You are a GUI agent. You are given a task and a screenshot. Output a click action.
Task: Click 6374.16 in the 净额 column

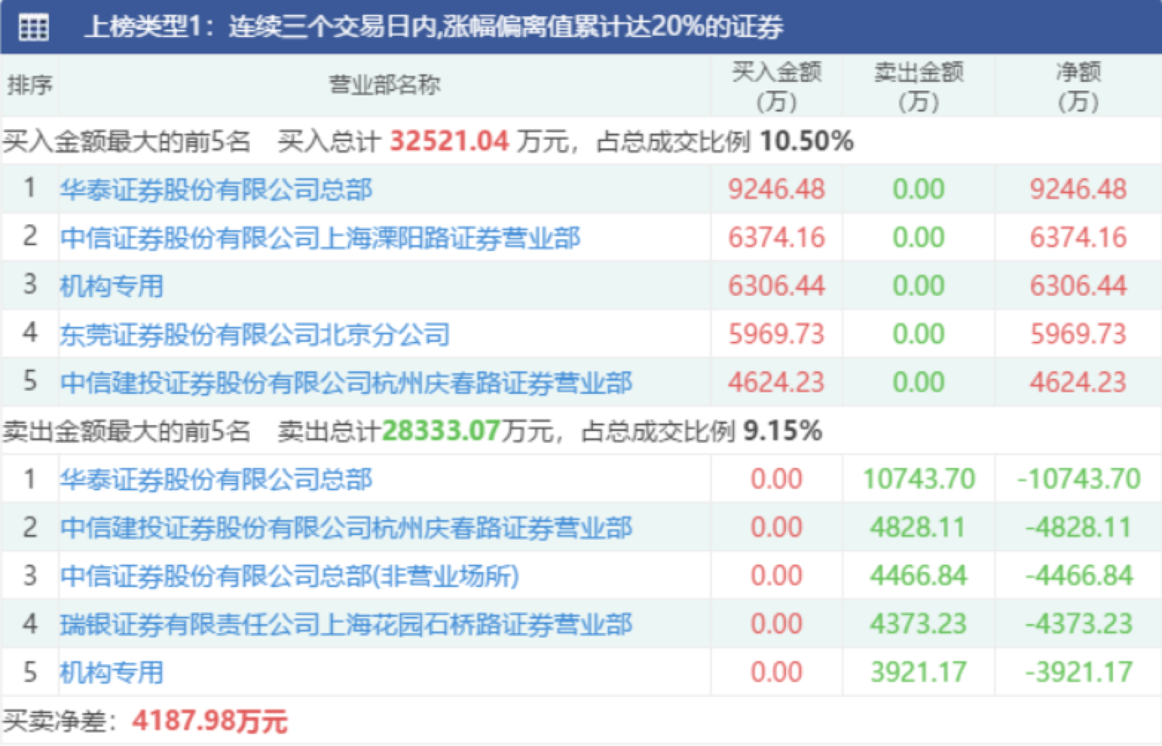[1078, 238]
